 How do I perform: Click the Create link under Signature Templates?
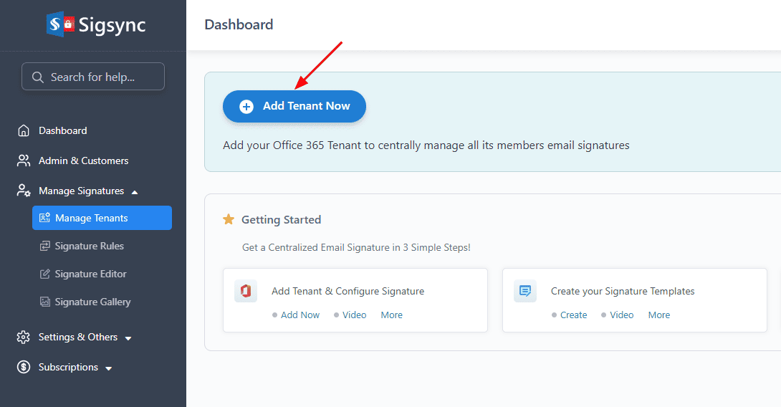[573, 315]
